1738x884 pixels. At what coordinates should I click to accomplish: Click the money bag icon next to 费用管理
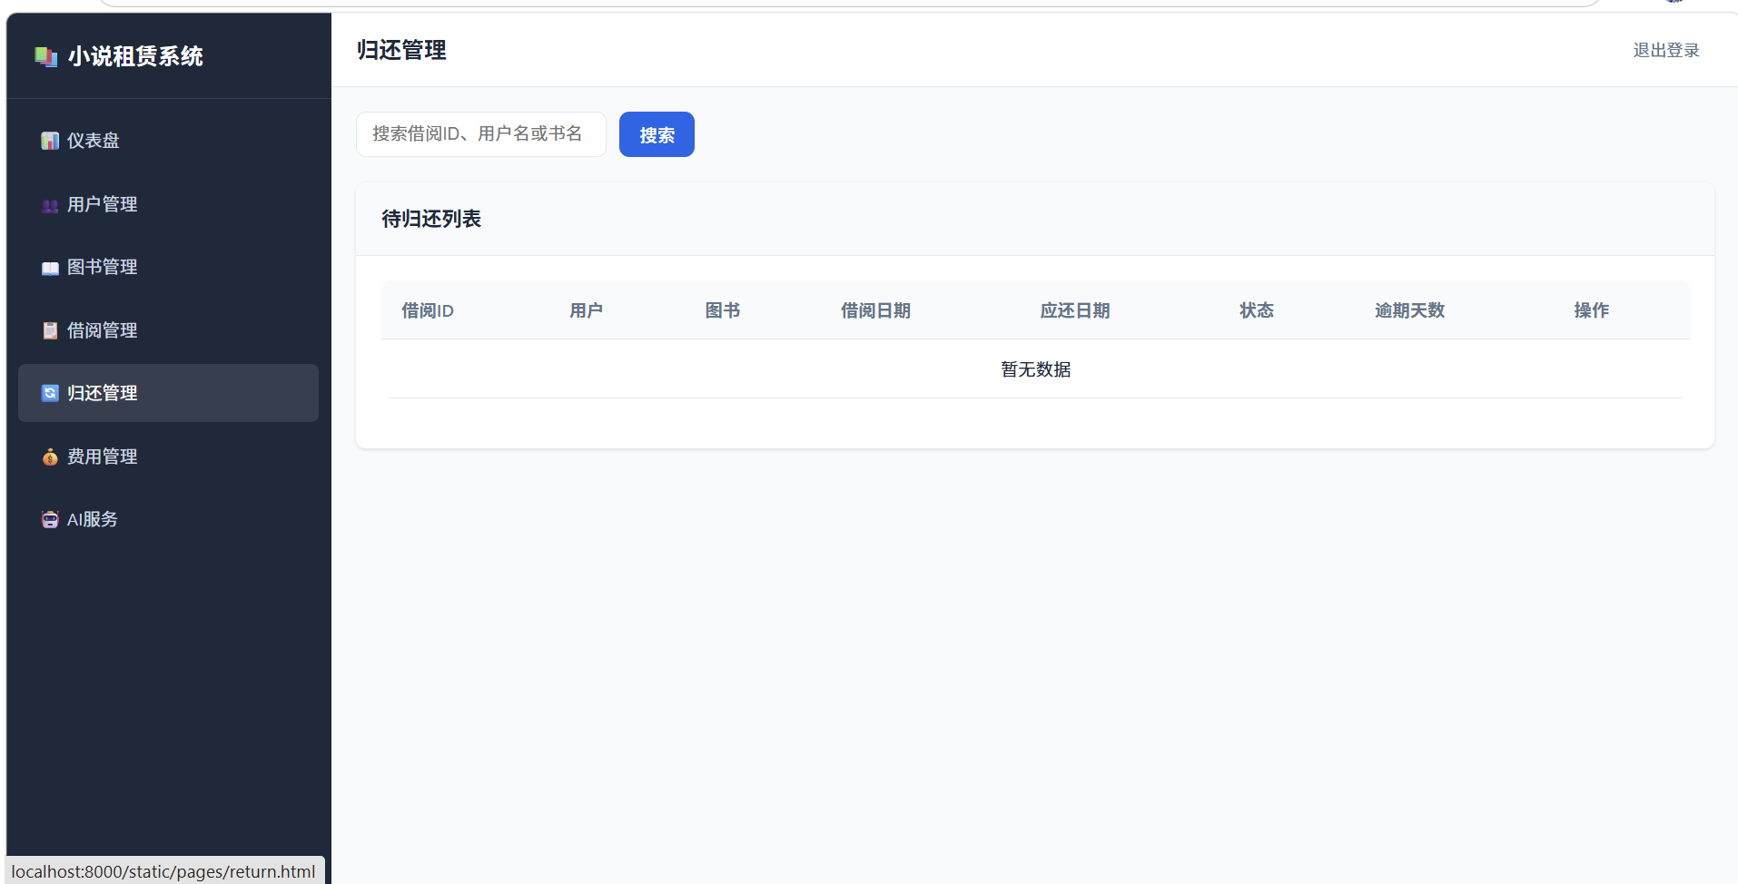[x=50, y=457]
